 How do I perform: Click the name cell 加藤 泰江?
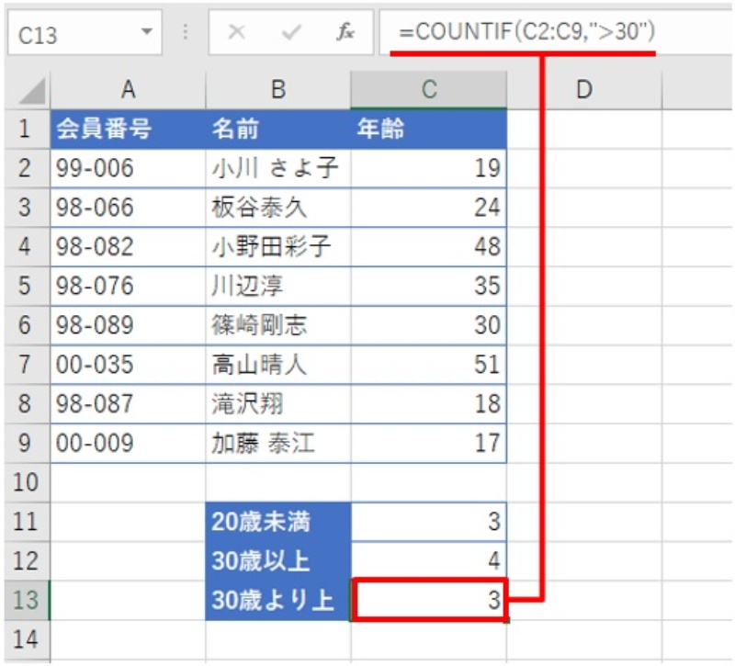[x=278, y=444]
